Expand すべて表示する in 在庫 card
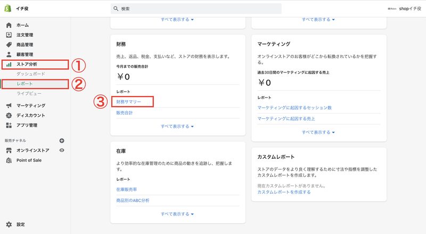This screenshot has width=426, height=234. (x=177, y=214)
